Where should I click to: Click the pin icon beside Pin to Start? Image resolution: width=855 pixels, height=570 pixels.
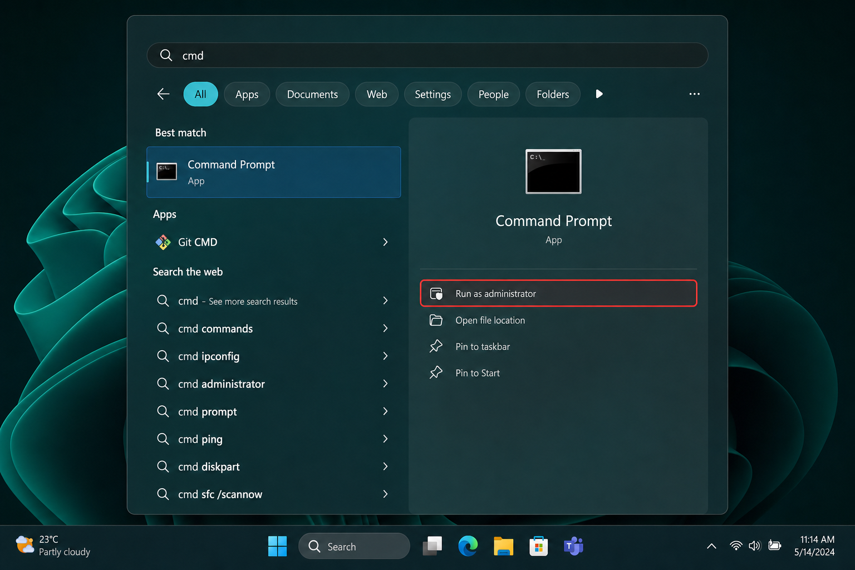436,372
